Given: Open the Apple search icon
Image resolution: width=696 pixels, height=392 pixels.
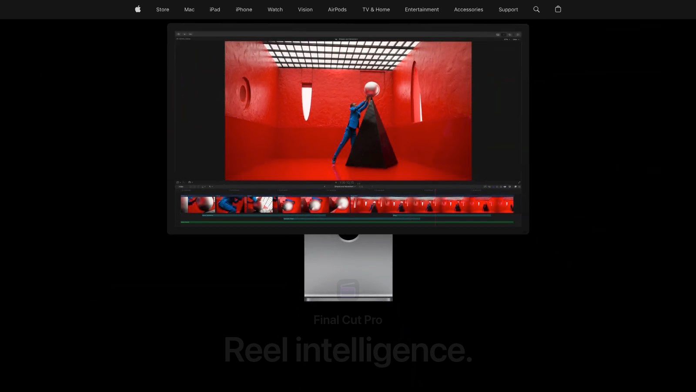Looking at the screenshot, I should click(x=536, y=9).
